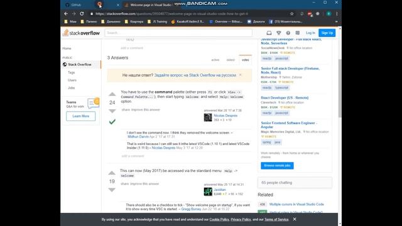Open Midhun Darvin commenter link
Image resolution: width=402 pixels, height=226 pixels.
138,137
